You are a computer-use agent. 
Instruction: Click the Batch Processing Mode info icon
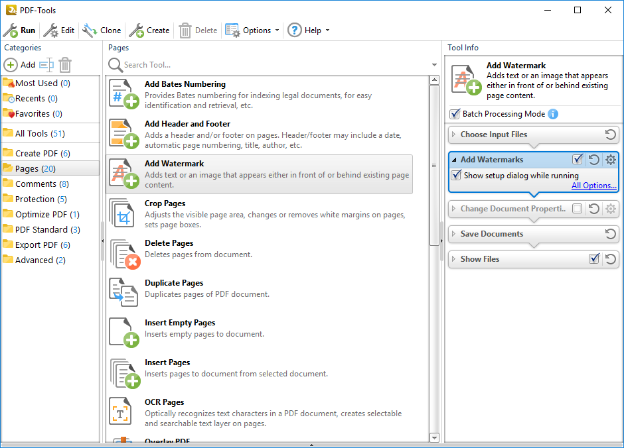pos(553,114)
